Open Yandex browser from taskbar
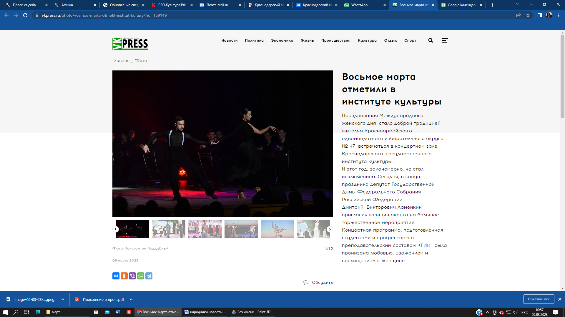Screen dimensions: 565x317 pos(129,312)
